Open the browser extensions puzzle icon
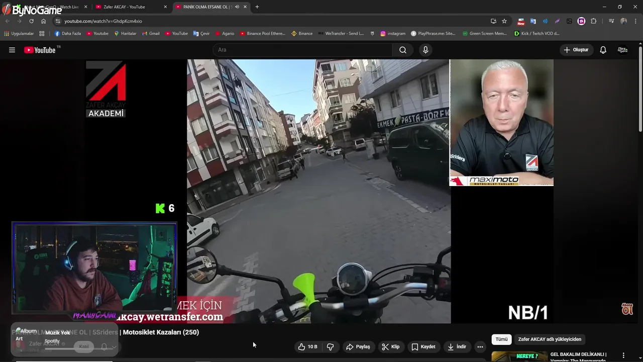 (594, 21)
